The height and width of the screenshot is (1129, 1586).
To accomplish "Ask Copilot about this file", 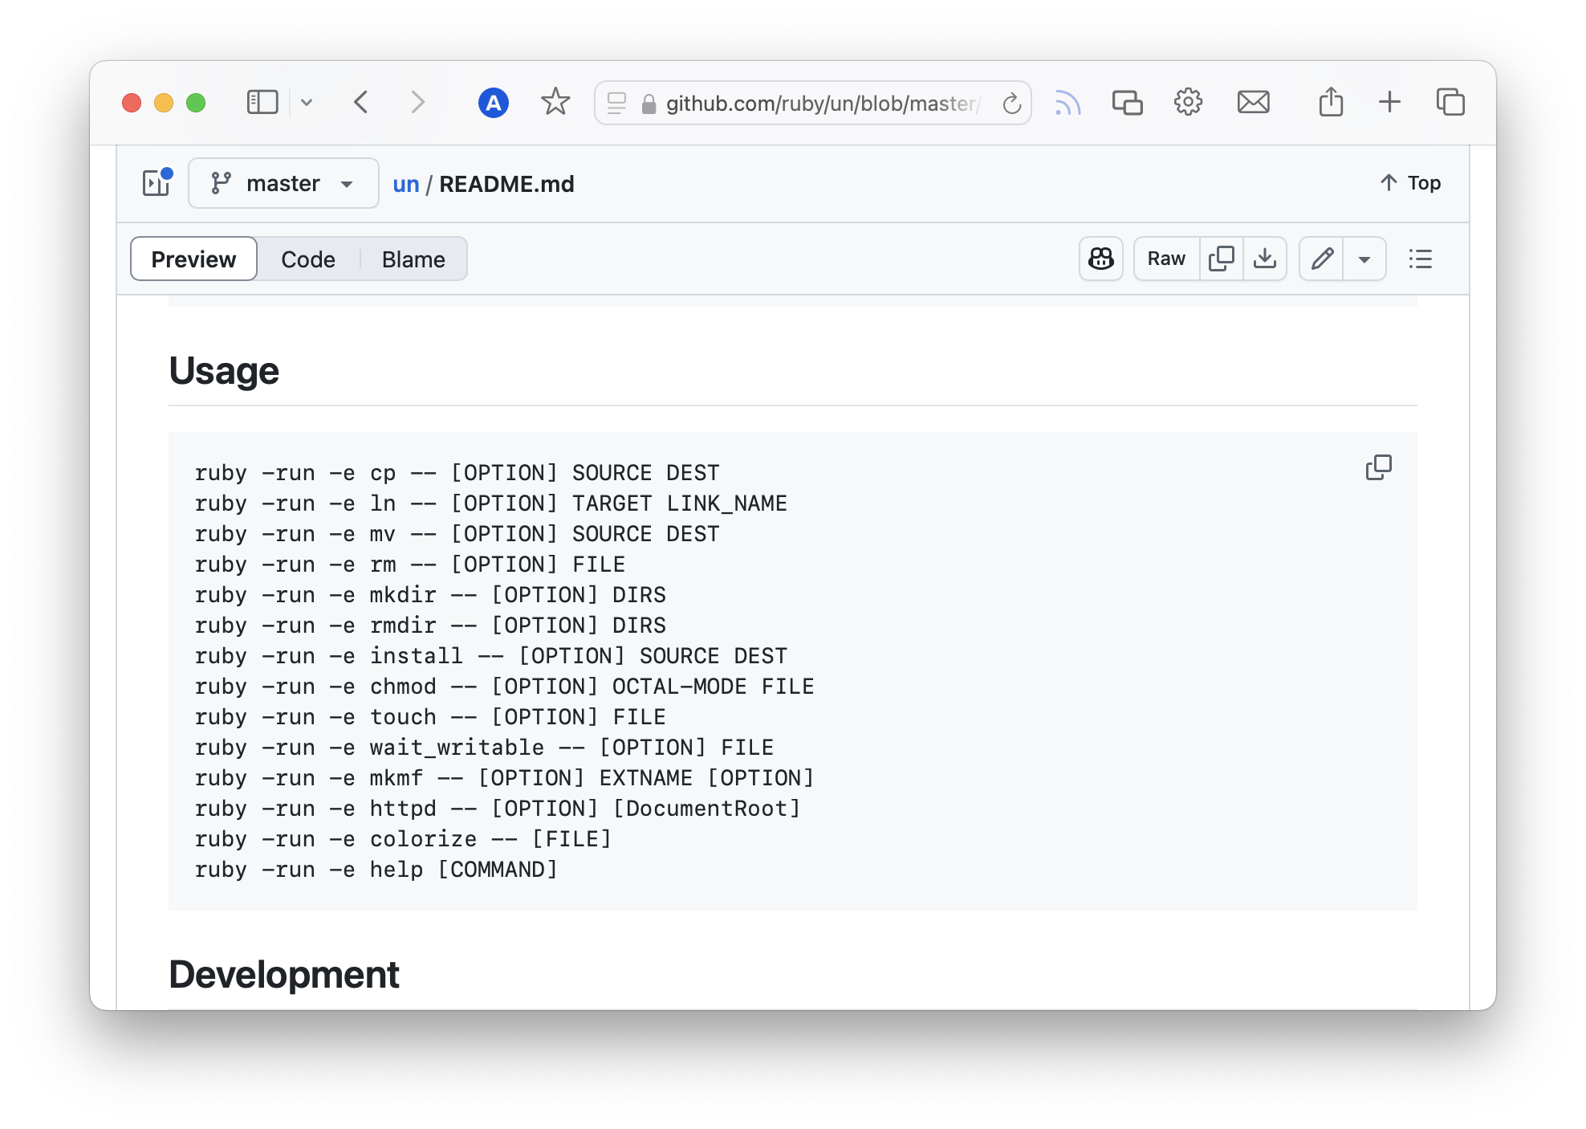I will pyautogui.click(x=1101, y=259).
